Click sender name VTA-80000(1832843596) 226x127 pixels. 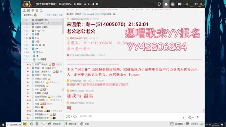[x=82, y=55]
